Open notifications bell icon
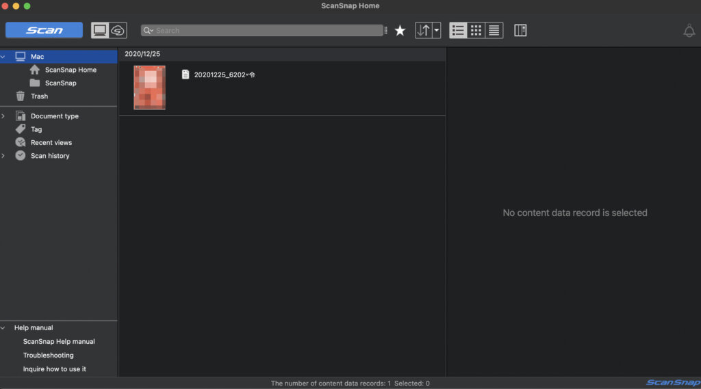This screenshot has height=389, width=701. pos(689,31)
